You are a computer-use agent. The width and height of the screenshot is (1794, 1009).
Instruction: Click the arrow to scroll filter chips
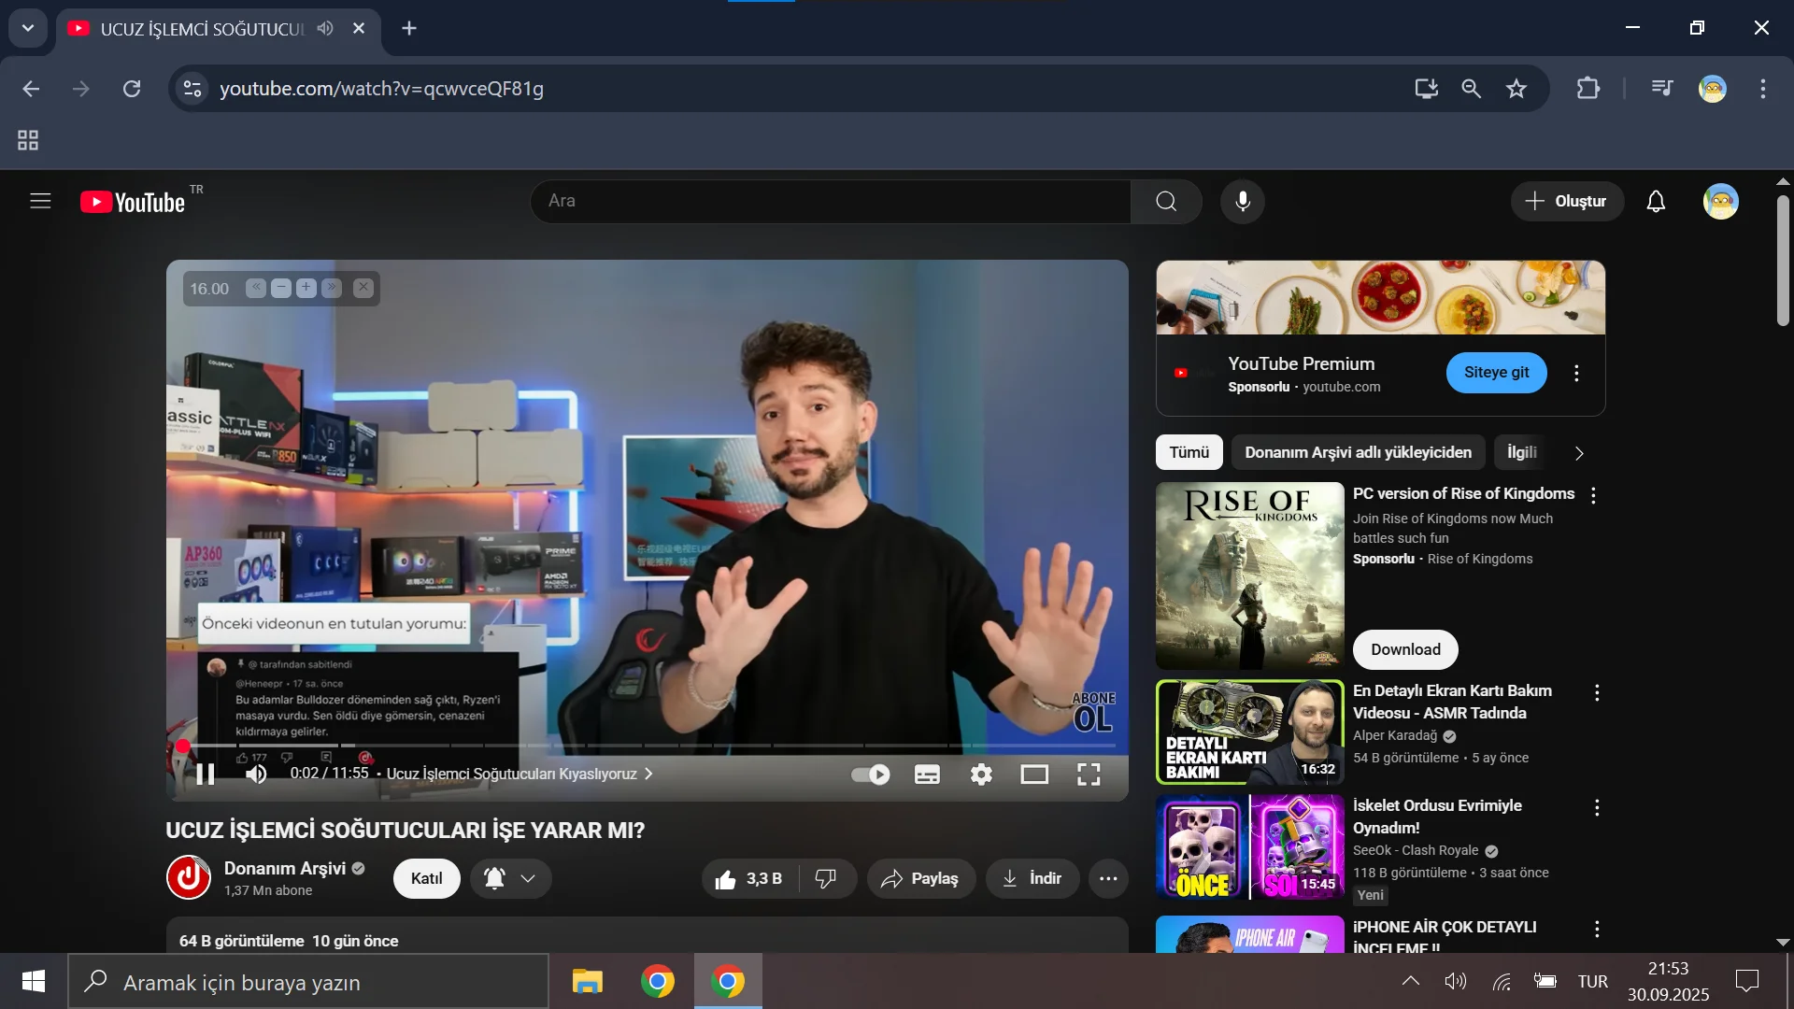coord(1579,452)
